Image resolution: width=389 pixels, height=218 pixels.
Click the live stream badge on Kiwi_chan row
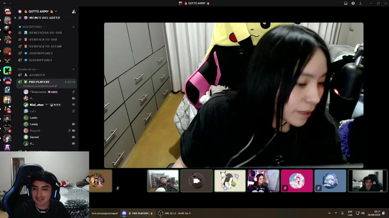[x=73, y=105]
